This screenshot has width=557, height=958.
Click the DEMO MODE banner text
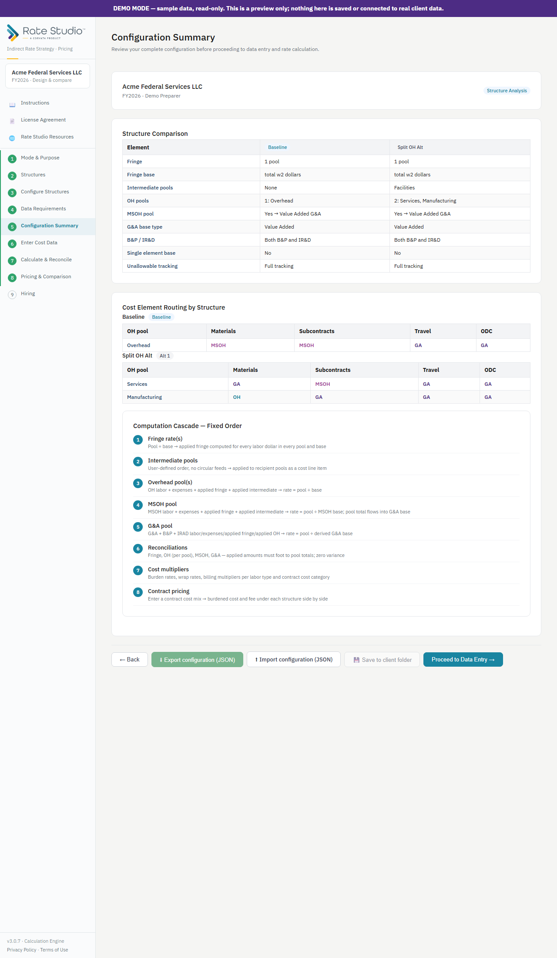pos(278,8)
